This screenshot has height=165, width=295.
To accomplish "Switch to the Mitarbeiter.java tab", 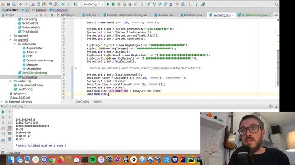I will click(x=193, y=15).
